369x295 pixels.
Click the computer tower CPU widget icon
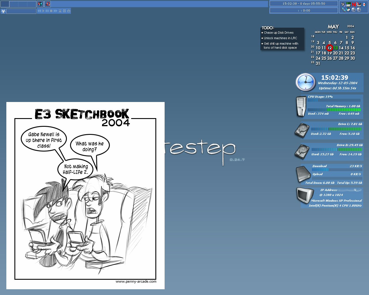click(301, 106)
